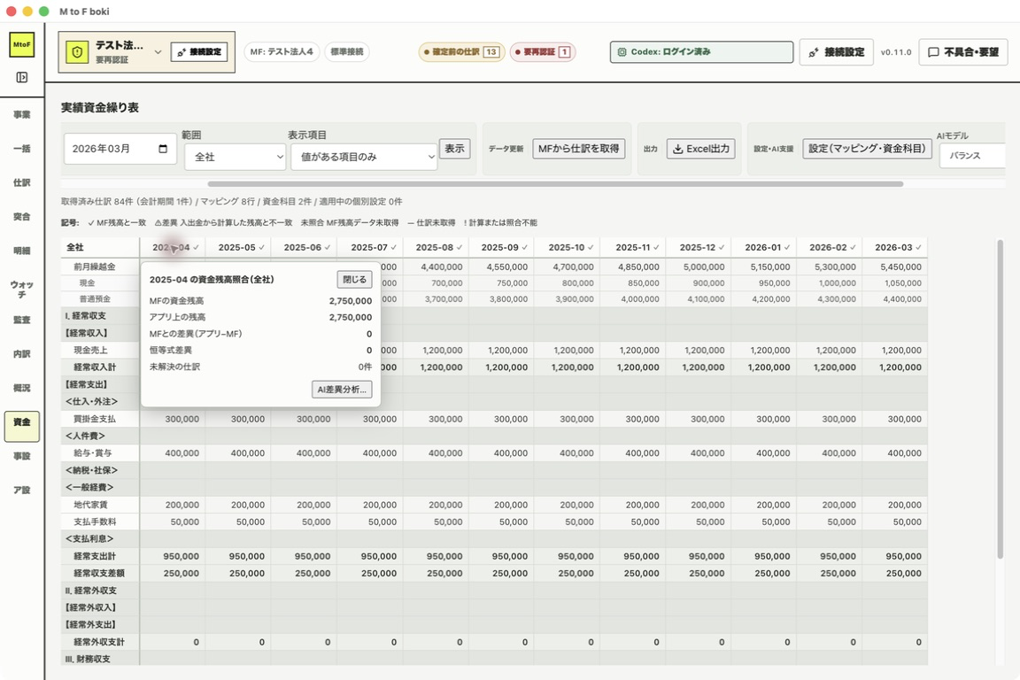Open the 概況 sidebar section

(x=21, y=388)
